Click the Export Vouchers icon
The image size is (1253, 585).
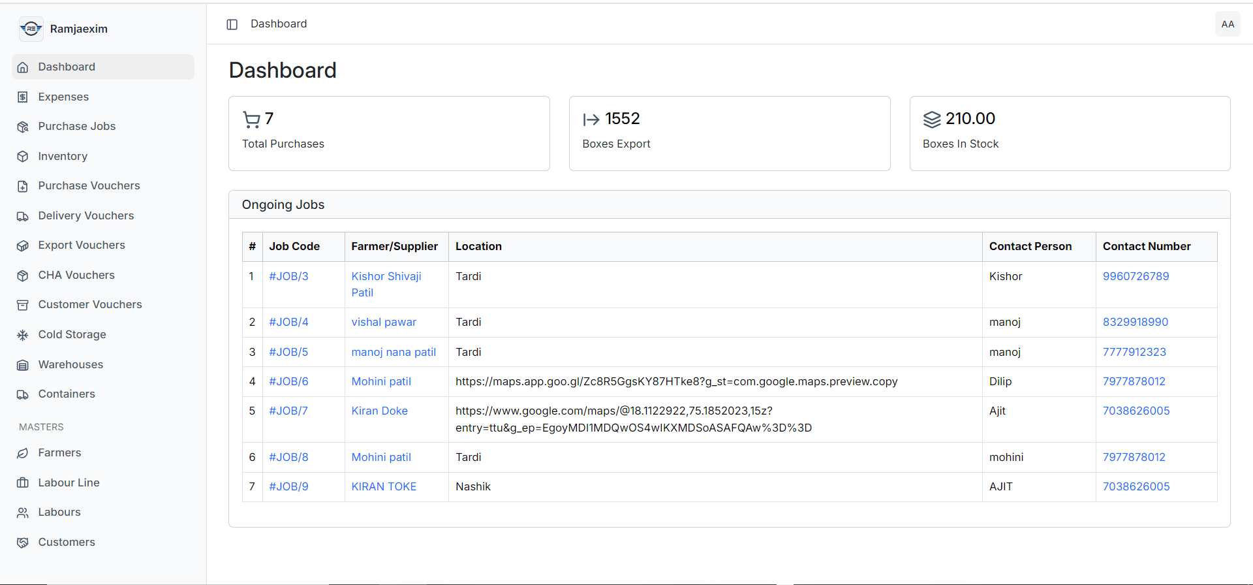(x=23, y=245)
